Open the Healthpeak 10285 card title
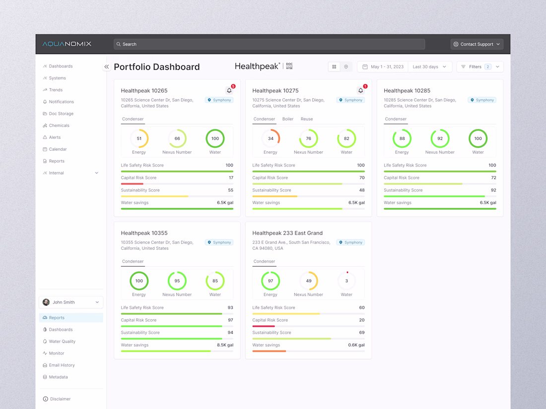546x409 pixels. pyautogui.click(x=407, y=90)
